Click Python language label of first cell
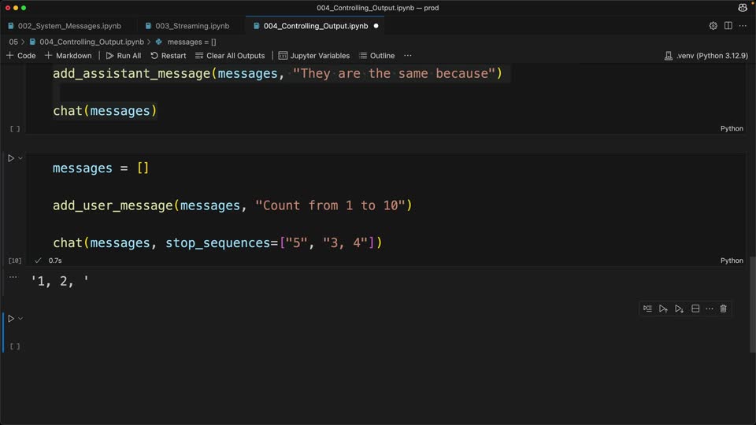Screen dimensions: 756x425 [x=732, y=128]
